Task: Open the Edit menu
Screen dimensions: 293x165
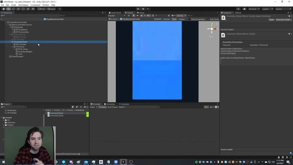Action: 7,5
